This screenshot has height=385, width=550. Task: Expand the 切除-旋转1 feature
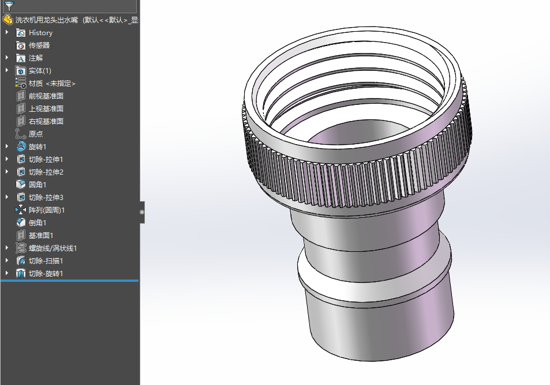coord(7,273)
